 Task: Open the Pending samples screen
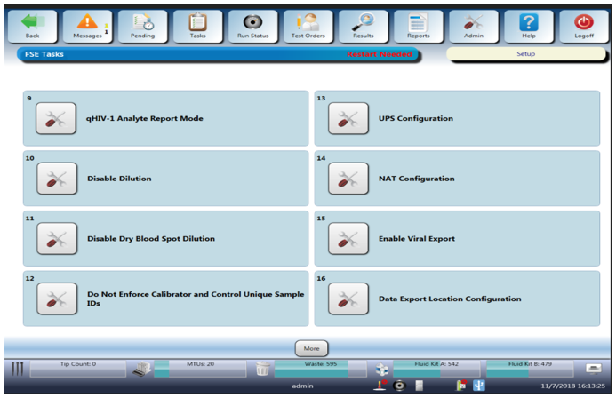pos(143,26)
